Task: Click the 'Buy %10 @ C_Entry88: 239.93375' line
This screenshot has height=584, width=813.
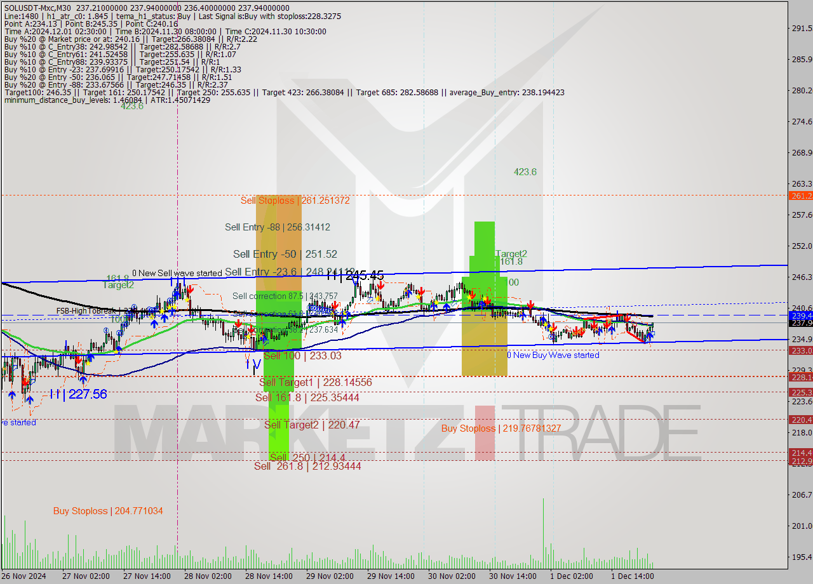Action: click(x=111, y=62)
